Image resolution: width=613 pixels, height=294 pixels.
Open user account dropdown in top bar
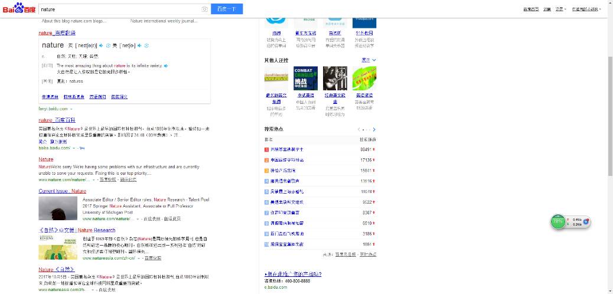[586, 9]
